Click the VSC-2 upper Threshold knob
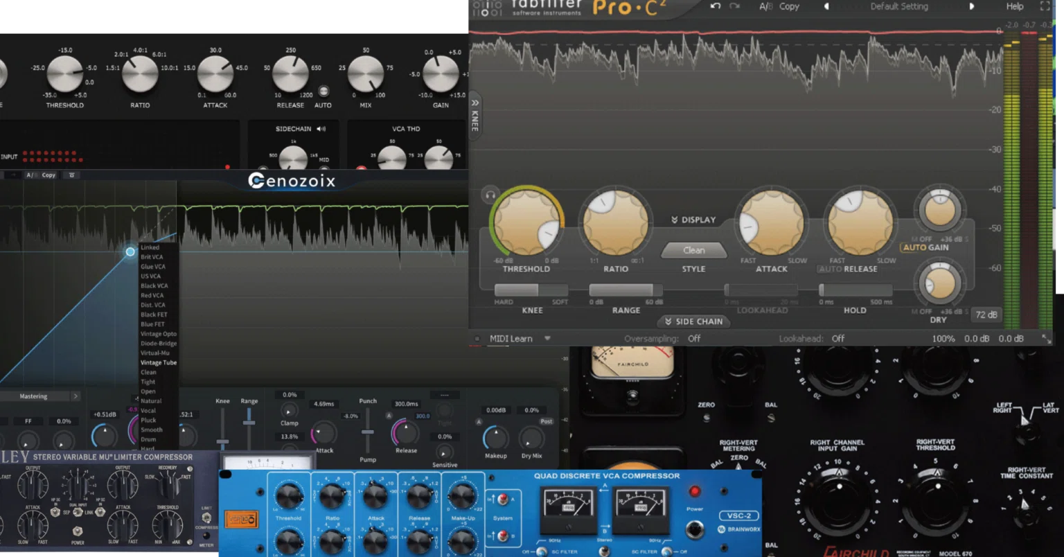This screenshot has width=1064, height=557. [x=288, y=497]
